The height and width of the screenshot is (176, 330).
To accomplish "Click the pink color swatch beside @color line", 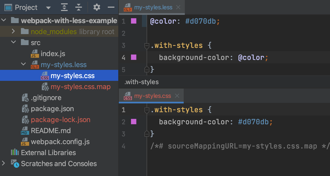I will point(134,21).
